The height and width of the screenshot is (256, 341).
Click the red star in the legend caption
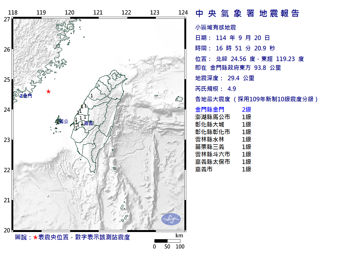[x=35, y=237]
